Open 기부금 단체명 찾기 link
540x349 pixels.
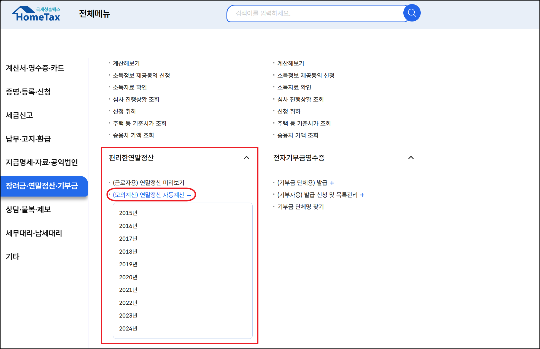(300, 207)
